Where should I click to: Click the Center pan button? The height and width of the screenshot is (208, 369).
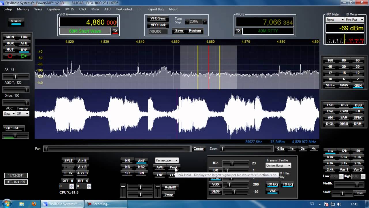pos(199,149)
